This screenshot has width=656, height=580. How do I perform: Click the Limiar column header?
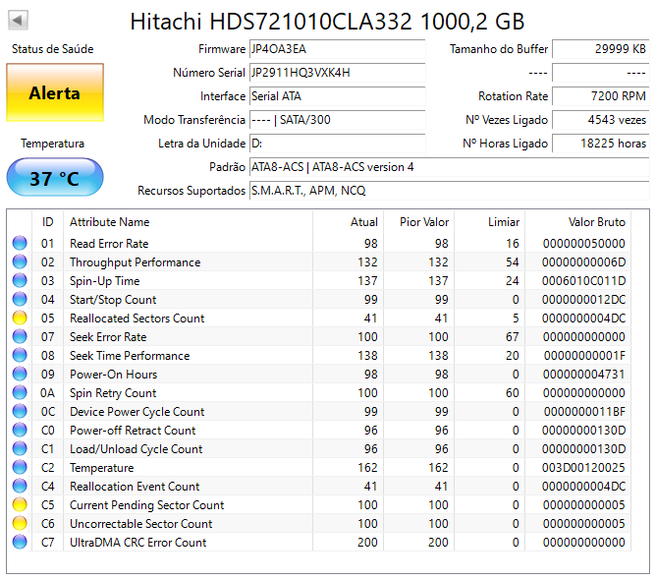pyautogui.click(x=489, y=222)
